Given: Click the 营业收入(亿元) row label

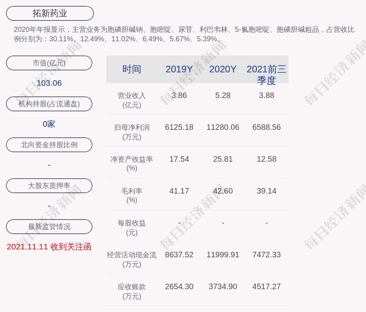Looking at the screenshot, I should coord(132,100).
